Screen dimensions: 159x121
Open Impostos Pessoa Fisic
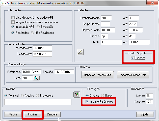pyautogui.click(x=133, y=75)
